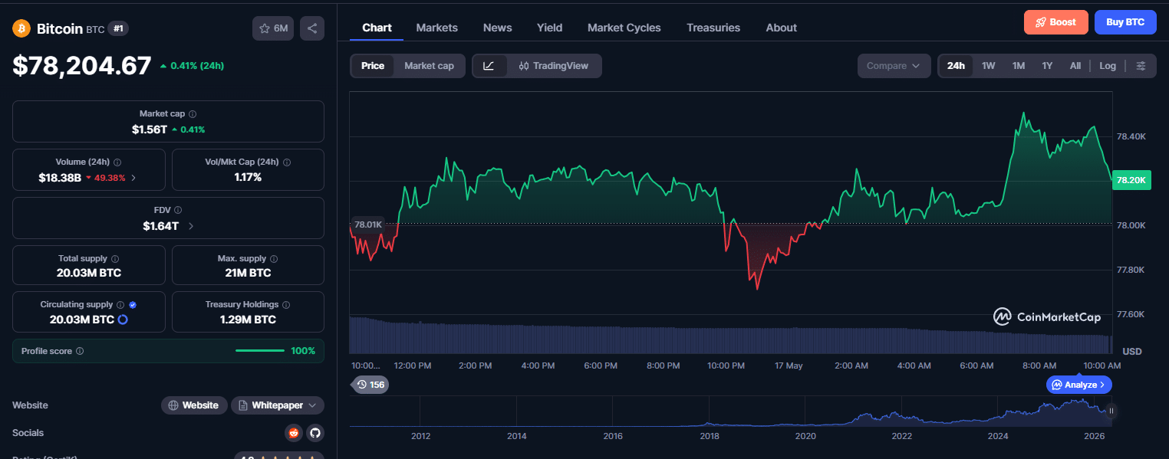Open the GitHub social icon
The width and height of the screenshot is (1169, 459).
click(x=314, y=433)
